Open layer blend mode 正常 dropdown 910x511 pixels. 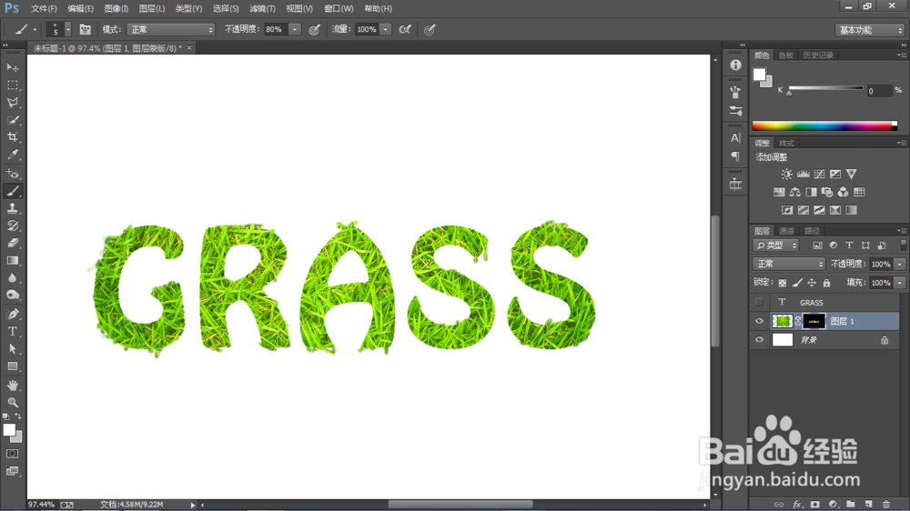(789, 264)
